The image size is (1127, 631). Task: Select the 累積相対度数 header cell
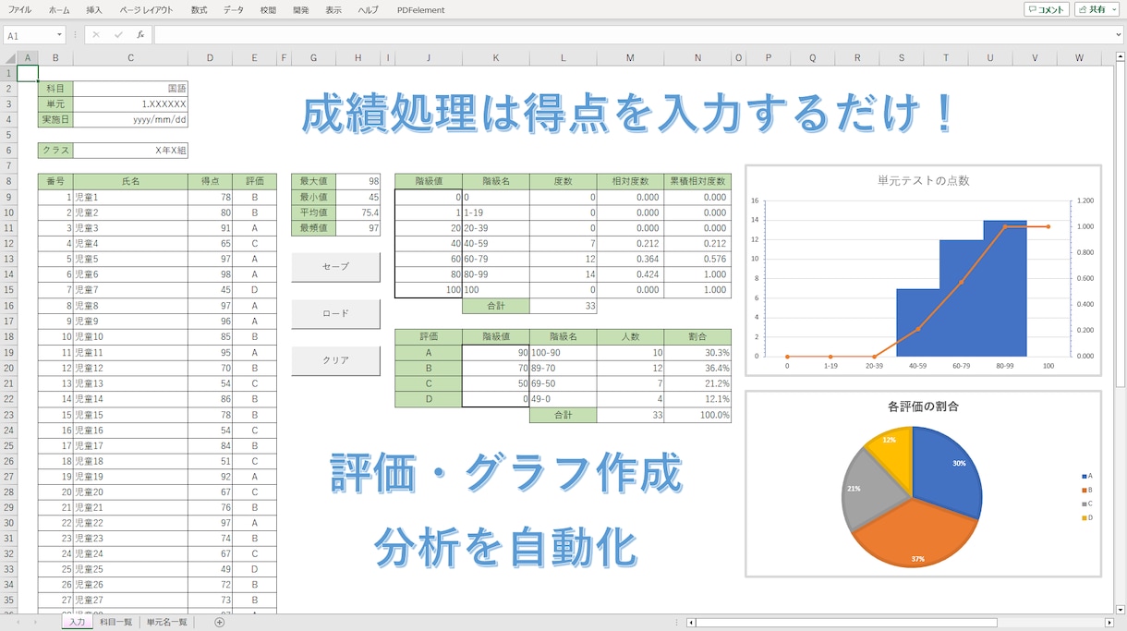point(697,181)
